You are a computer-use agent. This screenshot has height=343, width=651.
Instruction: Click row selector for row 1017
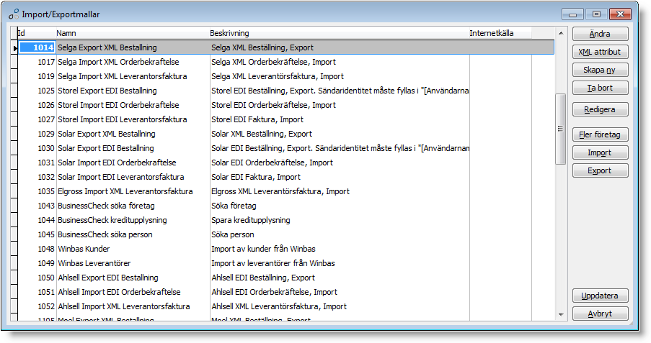pyautogui.click(x=14, y=62)
